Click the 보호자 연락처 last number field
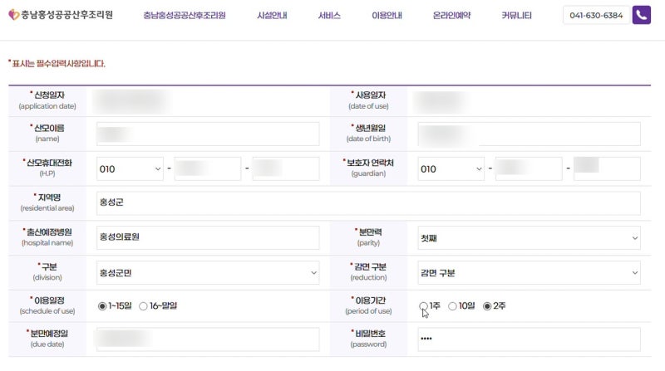 607,169
